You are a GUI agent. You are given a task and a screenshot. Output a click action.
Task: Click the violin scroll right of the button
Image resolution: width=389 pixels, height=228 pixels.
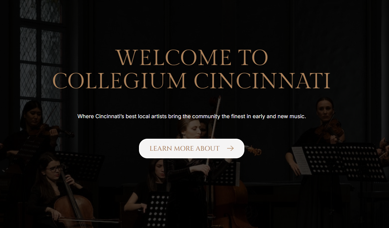[x=253, y=150]
